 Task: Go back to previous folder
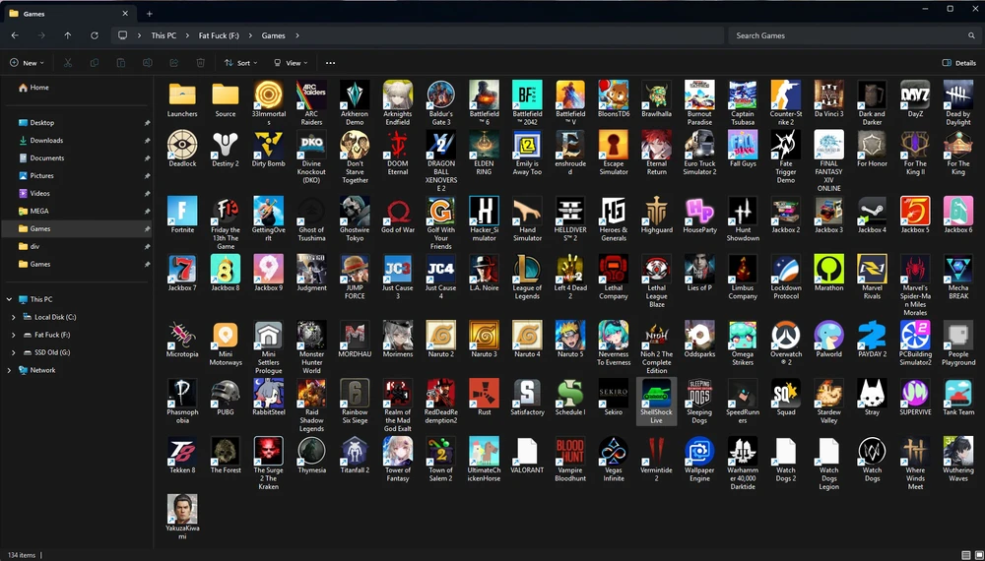[15, 35]
